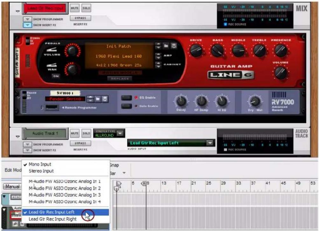
Task: Choose M-Audio FW ASIO Ozonic Analog In 3
Action: (65, 195)
